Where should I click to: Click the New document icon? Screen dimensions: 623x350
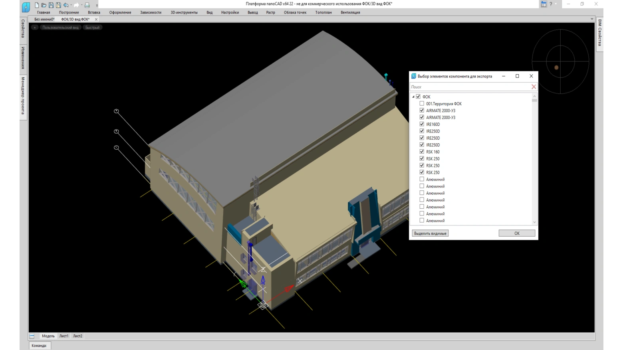[x=37, y=5]
